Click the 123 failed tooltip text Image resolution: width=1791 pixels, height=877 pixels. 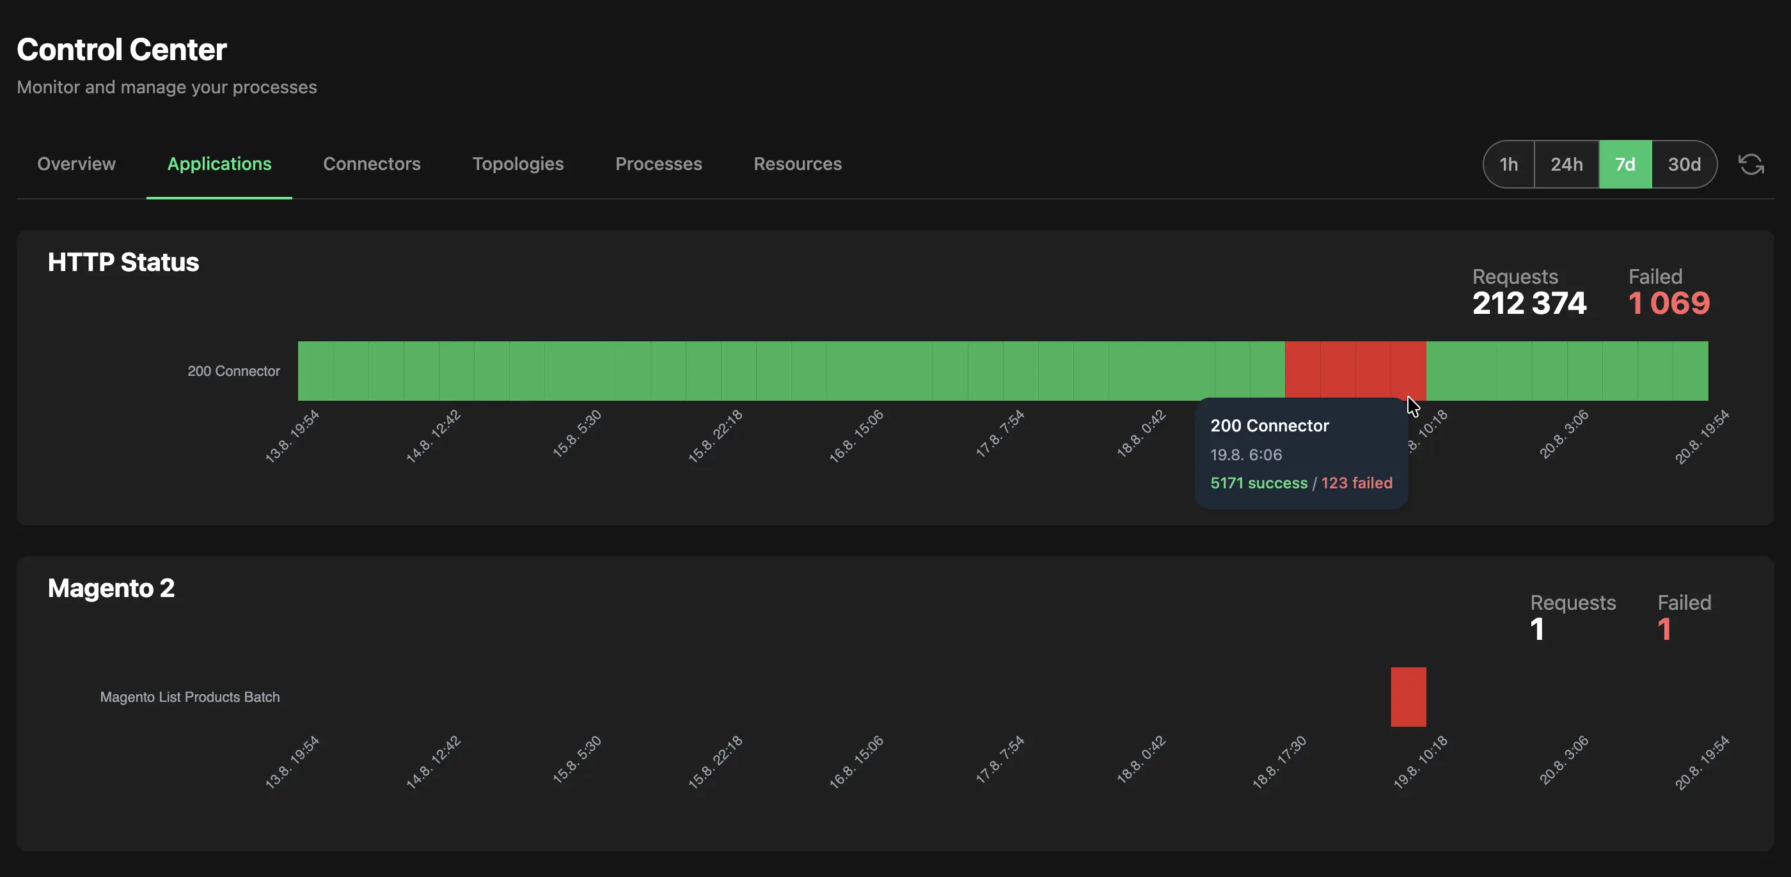coord(1357,483)
